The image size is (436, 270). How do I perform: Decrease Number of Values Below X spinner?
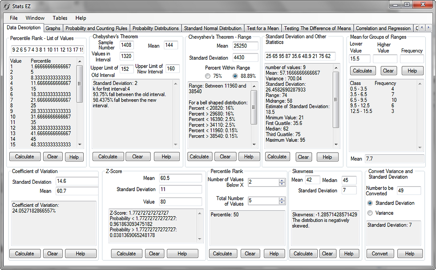click(x=282, y=184)
